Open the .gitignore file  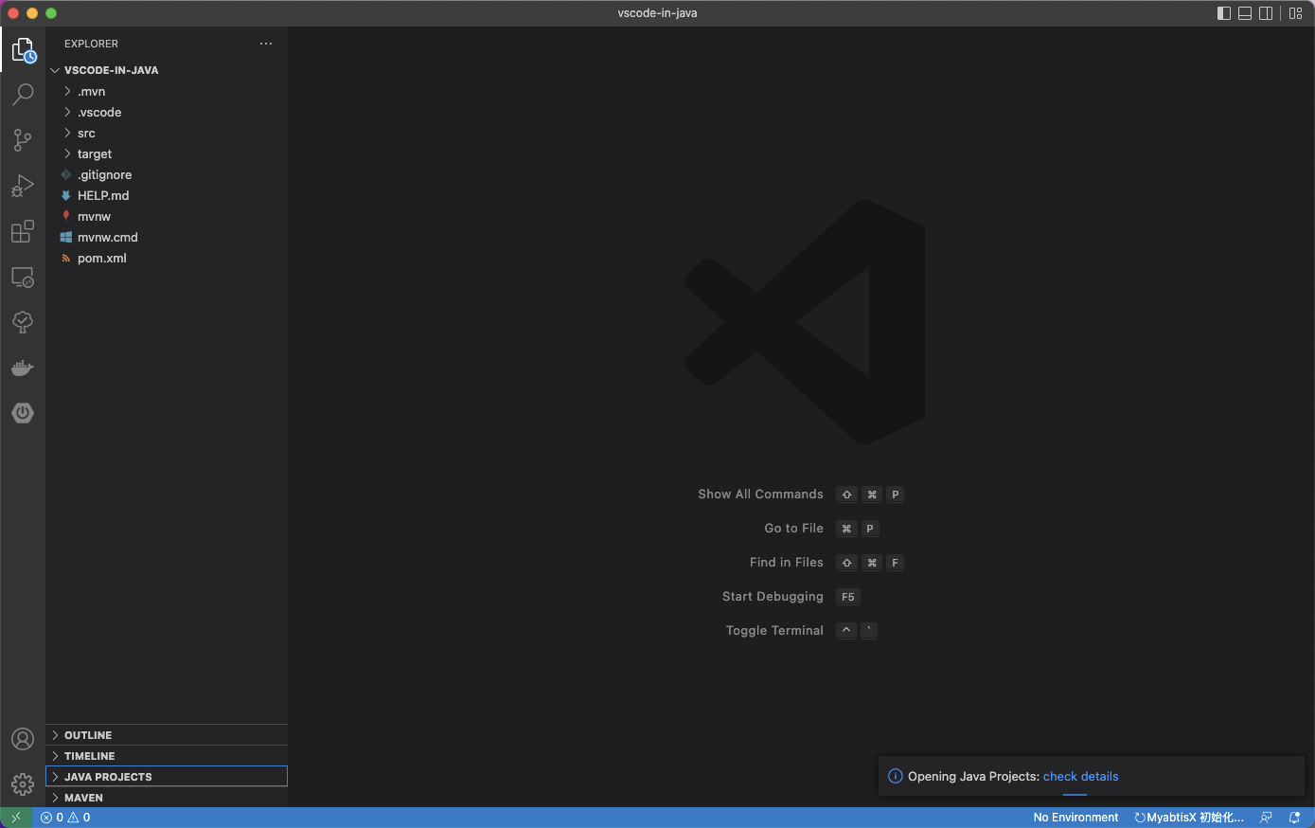tap(167, 175)
